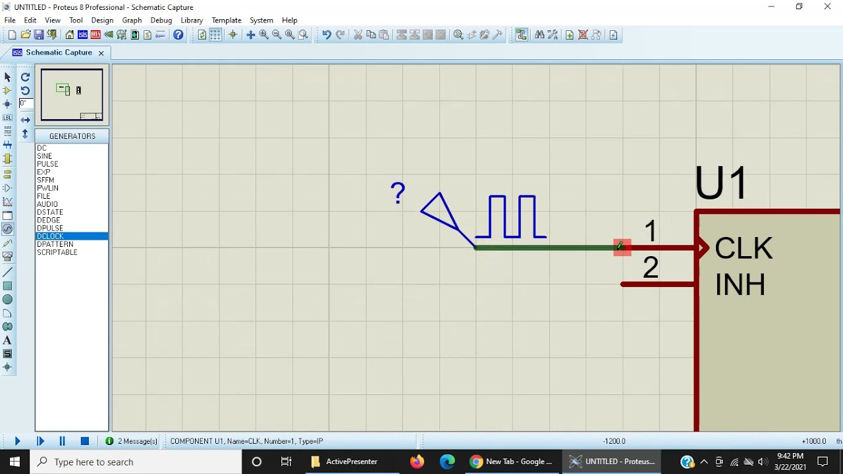Choose SINE from the generators list
This screenshot has height=474, width=843.
pos(45,156)
